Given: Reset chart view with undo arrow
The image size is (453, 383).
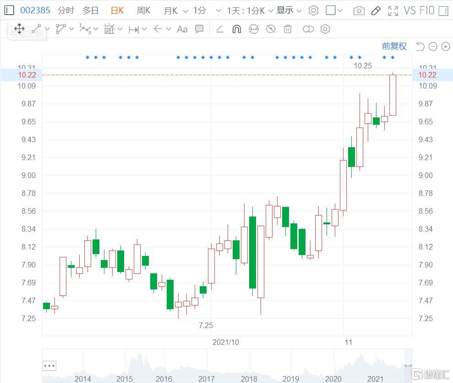Looking at the screenshot, I should pos(420,47).
